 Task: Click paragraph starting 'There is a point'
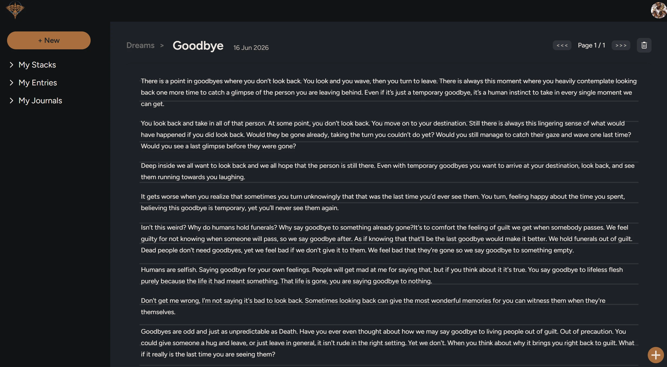[x=389, y=92]
